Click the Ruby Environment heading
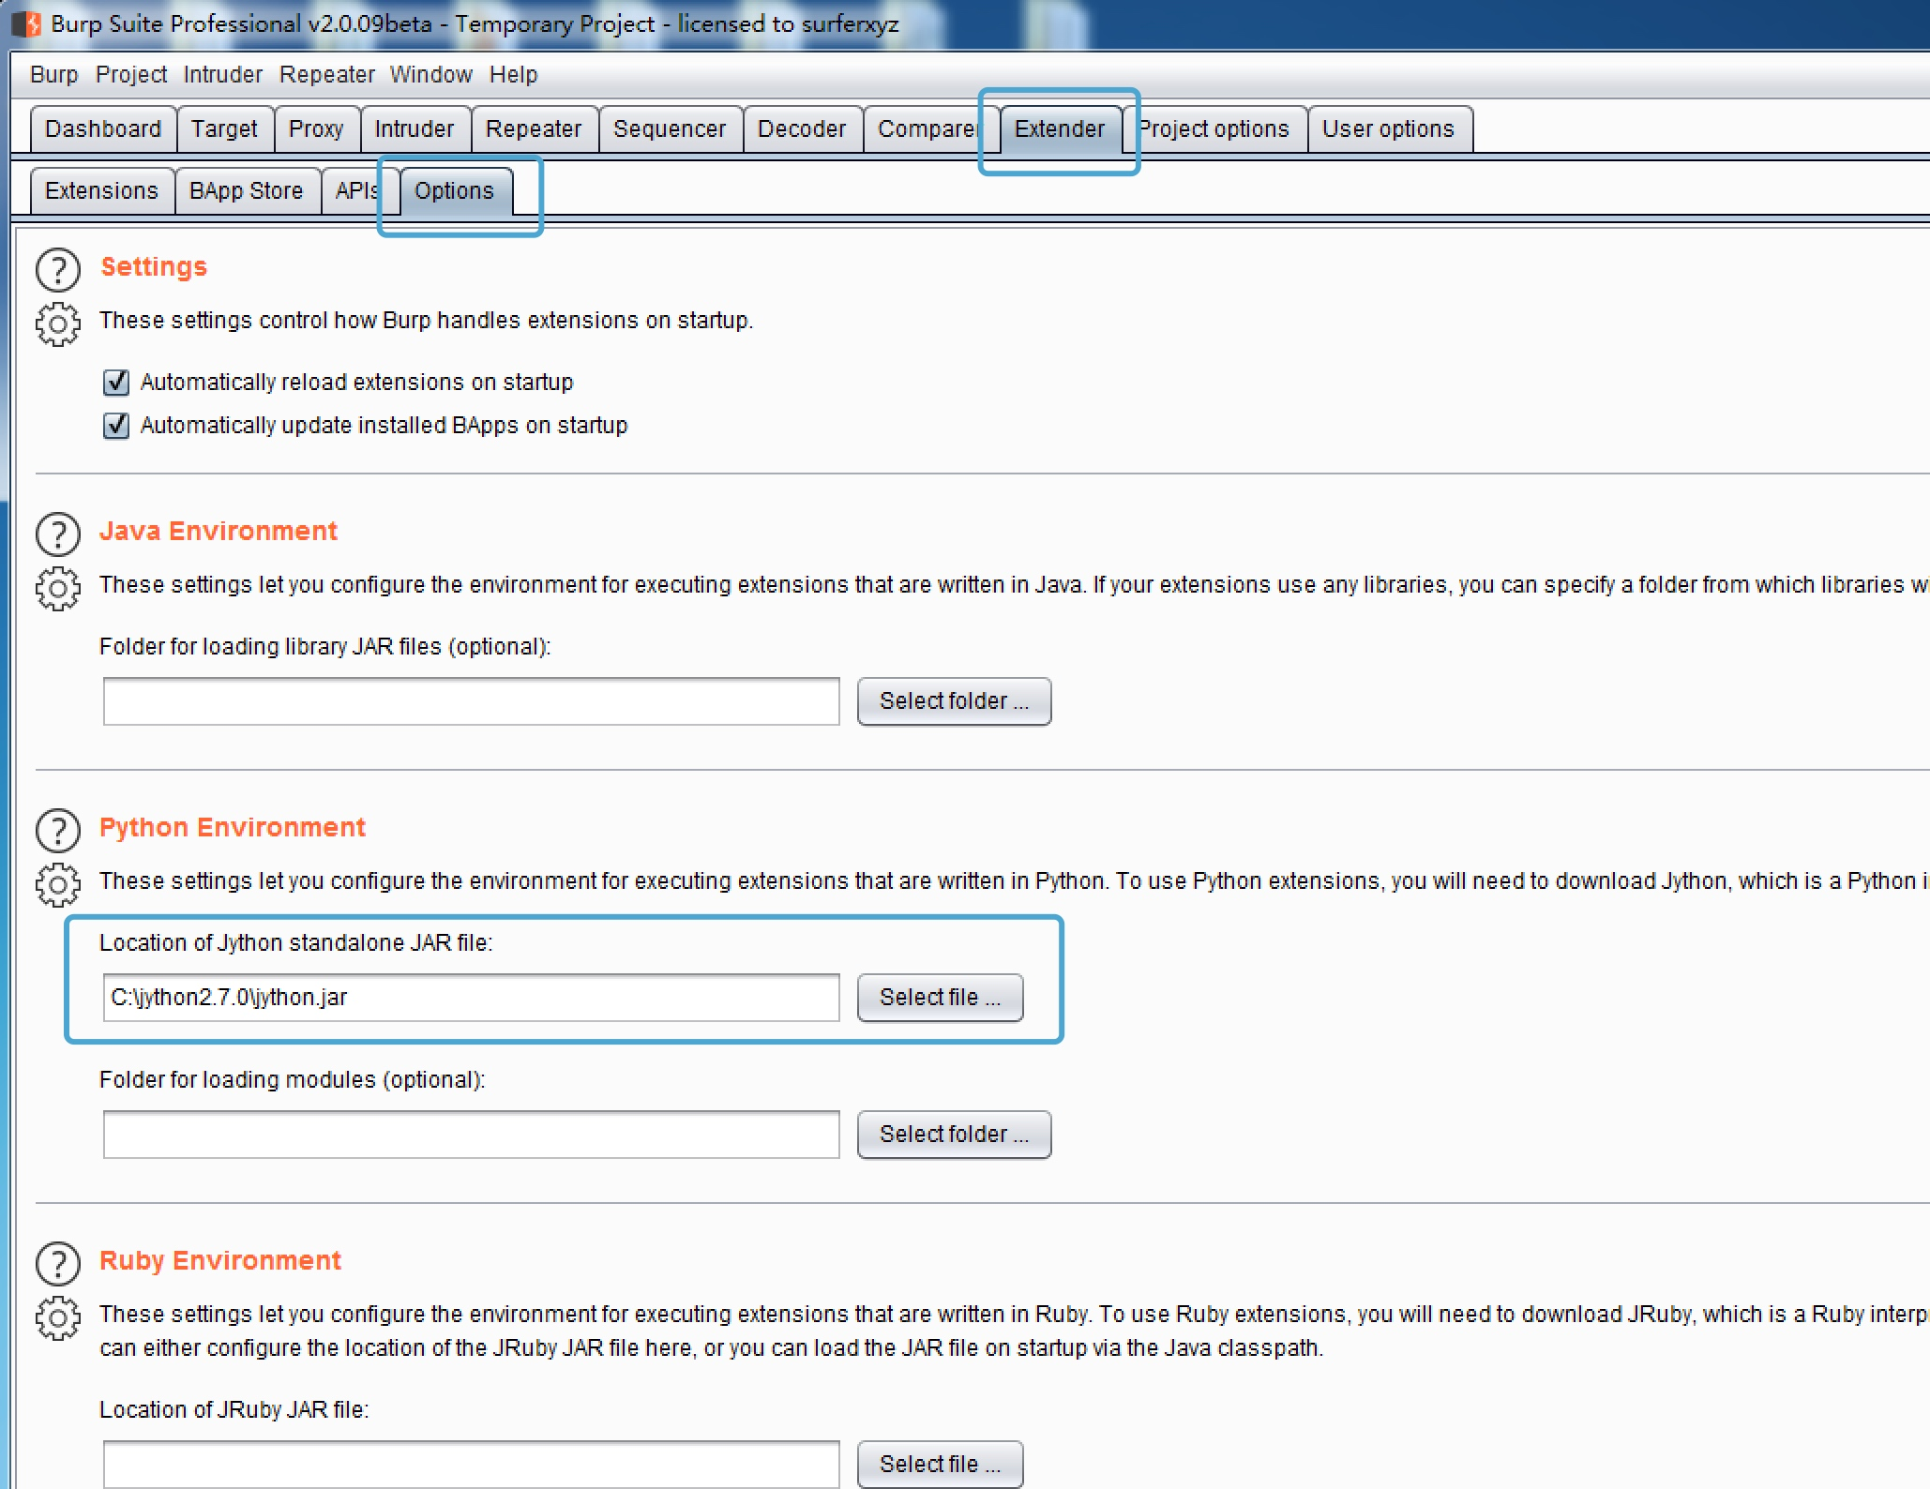The height and width of the screenshot is (1489, 1930). coord(220,1261)
